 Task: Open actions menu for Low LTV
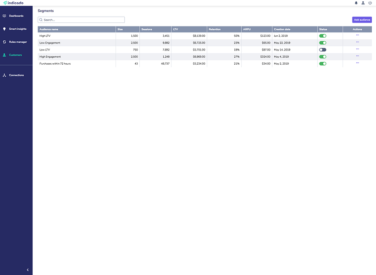coord(357,49)
